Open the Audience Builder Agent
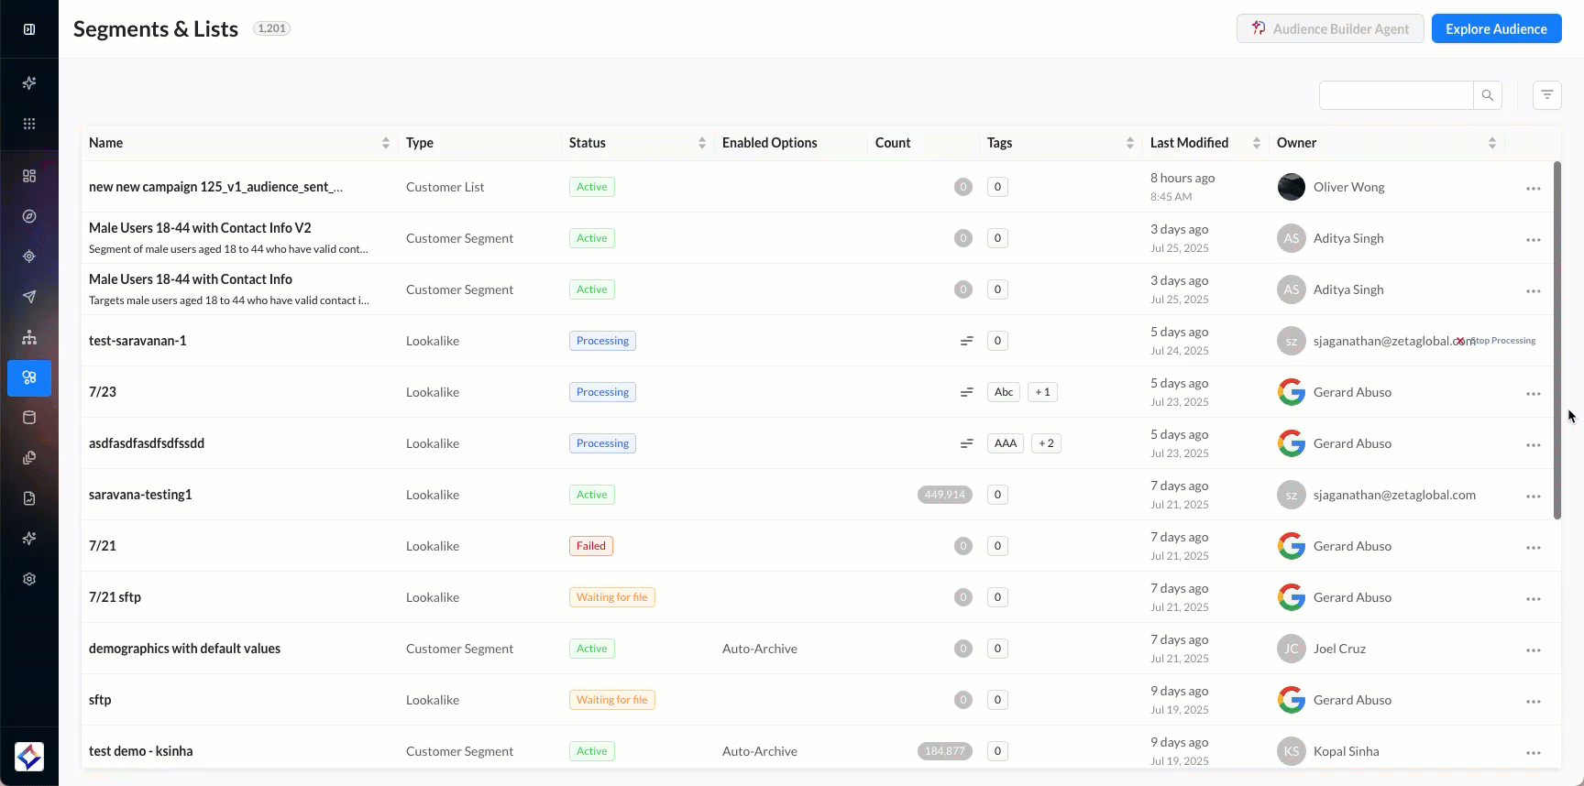 pos(1329,29)
